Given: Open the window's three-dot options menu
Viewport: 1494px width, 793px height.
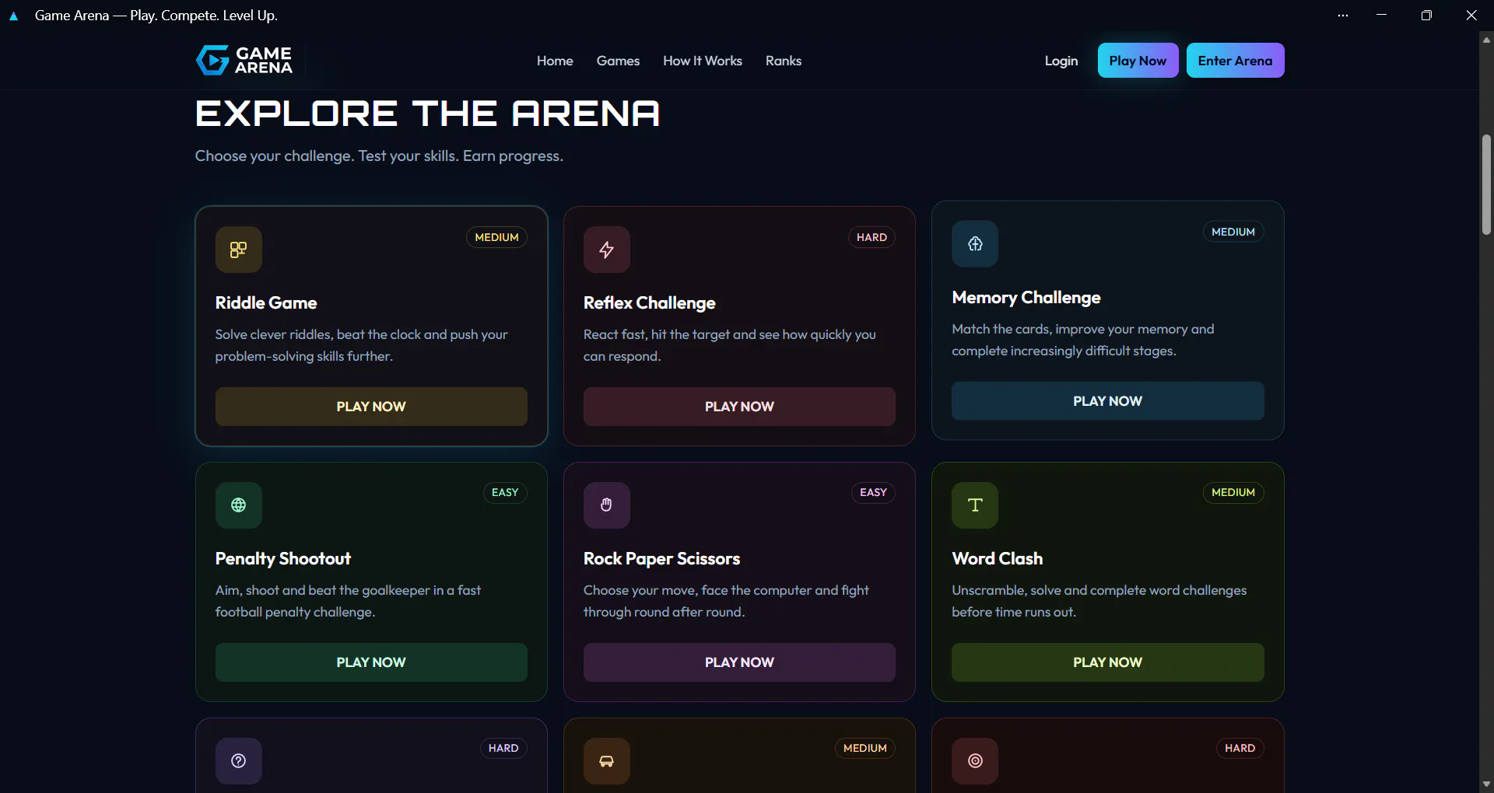Looking at the screenshot, I should pyautogui.click(x=1343, y=16).
